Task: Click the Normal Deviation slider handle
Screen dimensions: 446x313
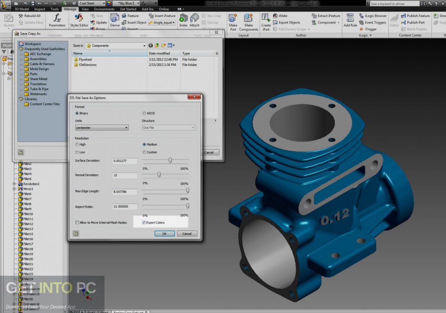Action: (159, 174)
